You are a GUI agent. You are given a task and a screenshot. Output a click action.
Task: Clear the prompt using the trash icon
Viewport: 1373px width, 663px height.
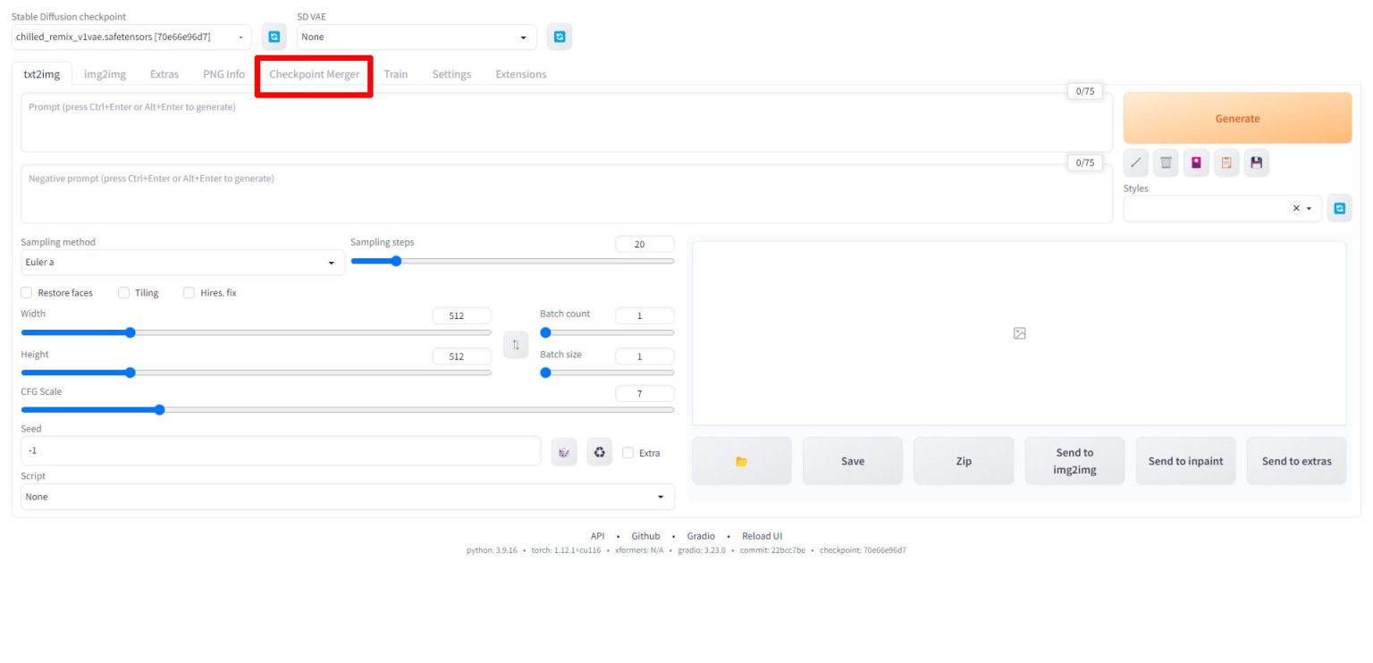pyautogui.click(x=1166, y=162)
